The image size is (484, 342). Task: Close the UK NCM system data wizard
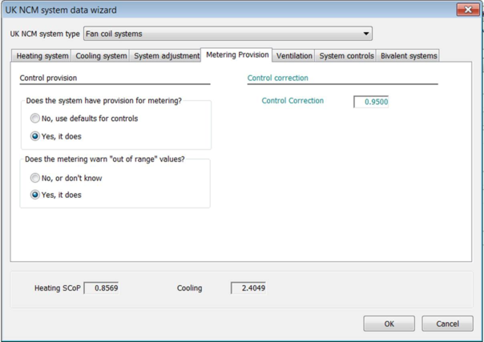click(x=467, y=10)
